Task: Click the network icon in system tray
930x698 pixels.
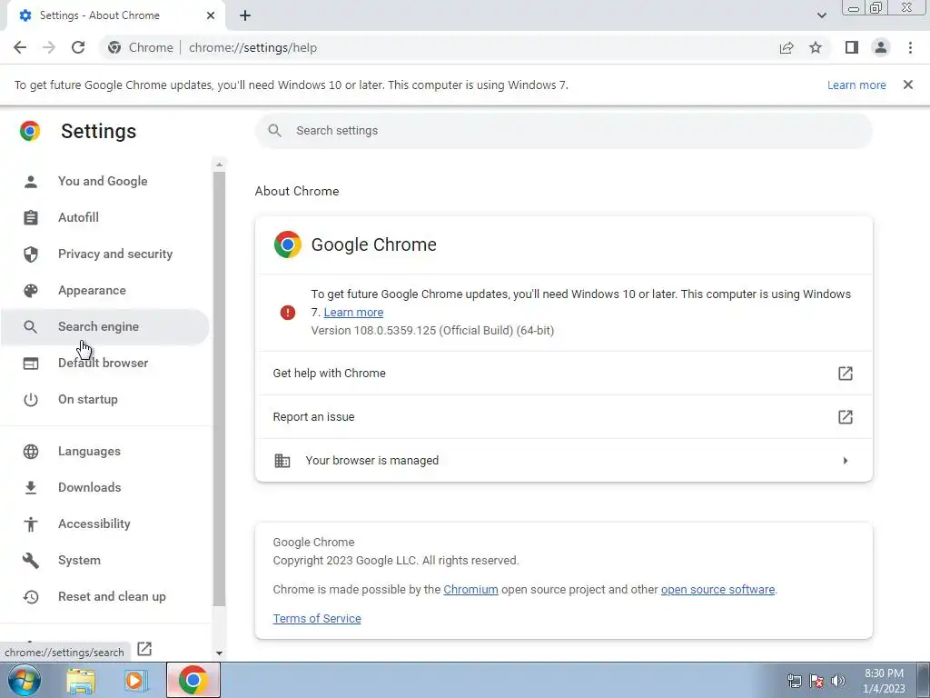Action: click(x=794, y=681)
